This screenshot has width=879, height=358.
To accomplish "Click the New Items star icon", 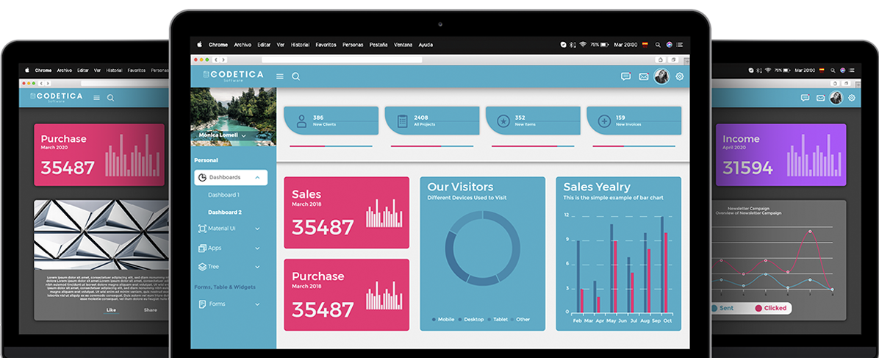I will coord(503,121).
